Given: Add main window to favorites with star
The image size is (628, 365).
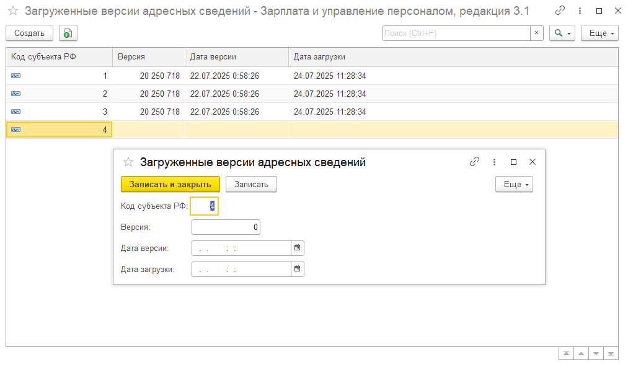Looking at the screenshot, I should click(x=13, y=11).
